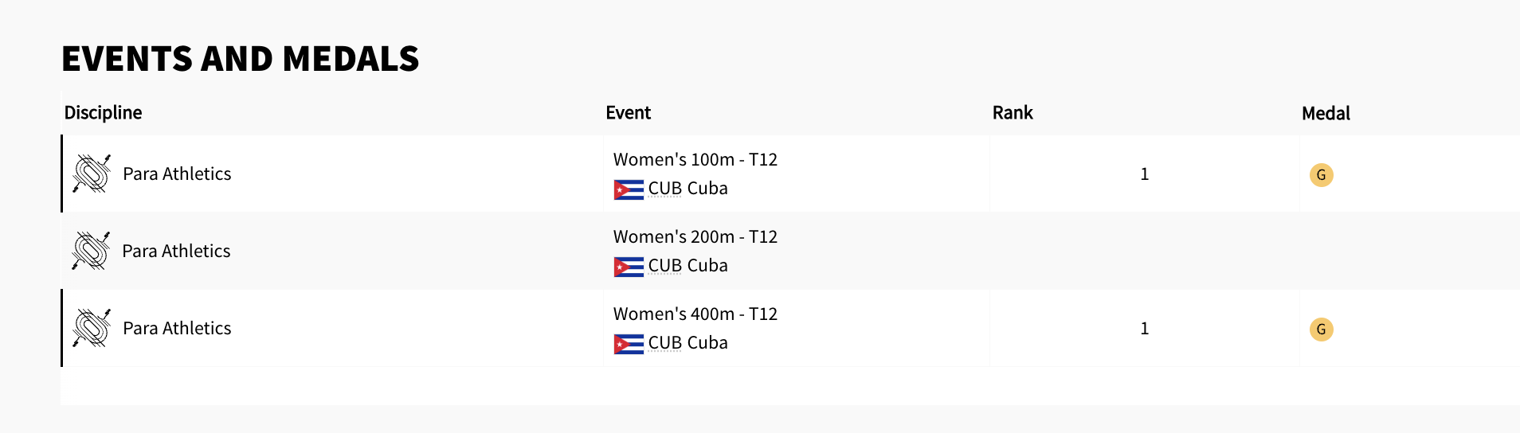Click the Cuba flag under Women's 400m
The height and width of the screenshot is (433, 1520).
click(x=629, y=344)
